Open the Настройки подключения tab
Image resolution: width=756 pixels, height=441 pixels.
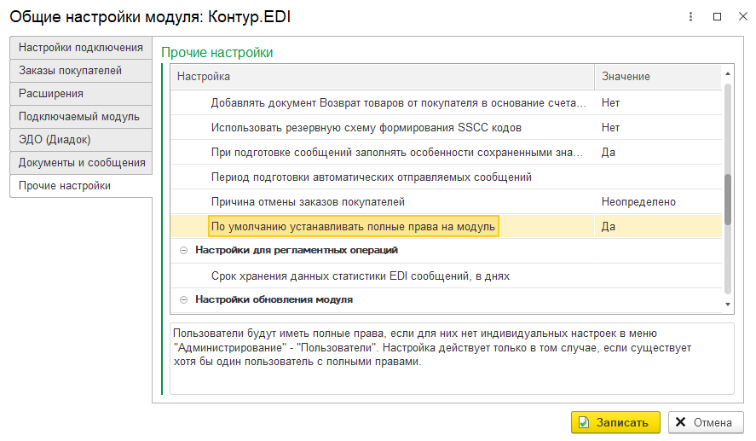coord(81,48)
